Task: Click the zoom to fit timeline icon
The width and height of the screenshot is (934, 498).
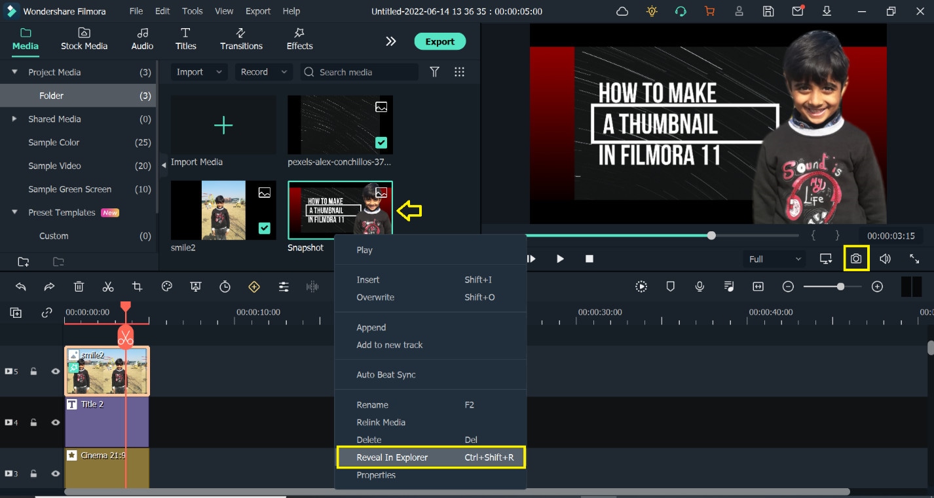Action: tap(758, 286)
